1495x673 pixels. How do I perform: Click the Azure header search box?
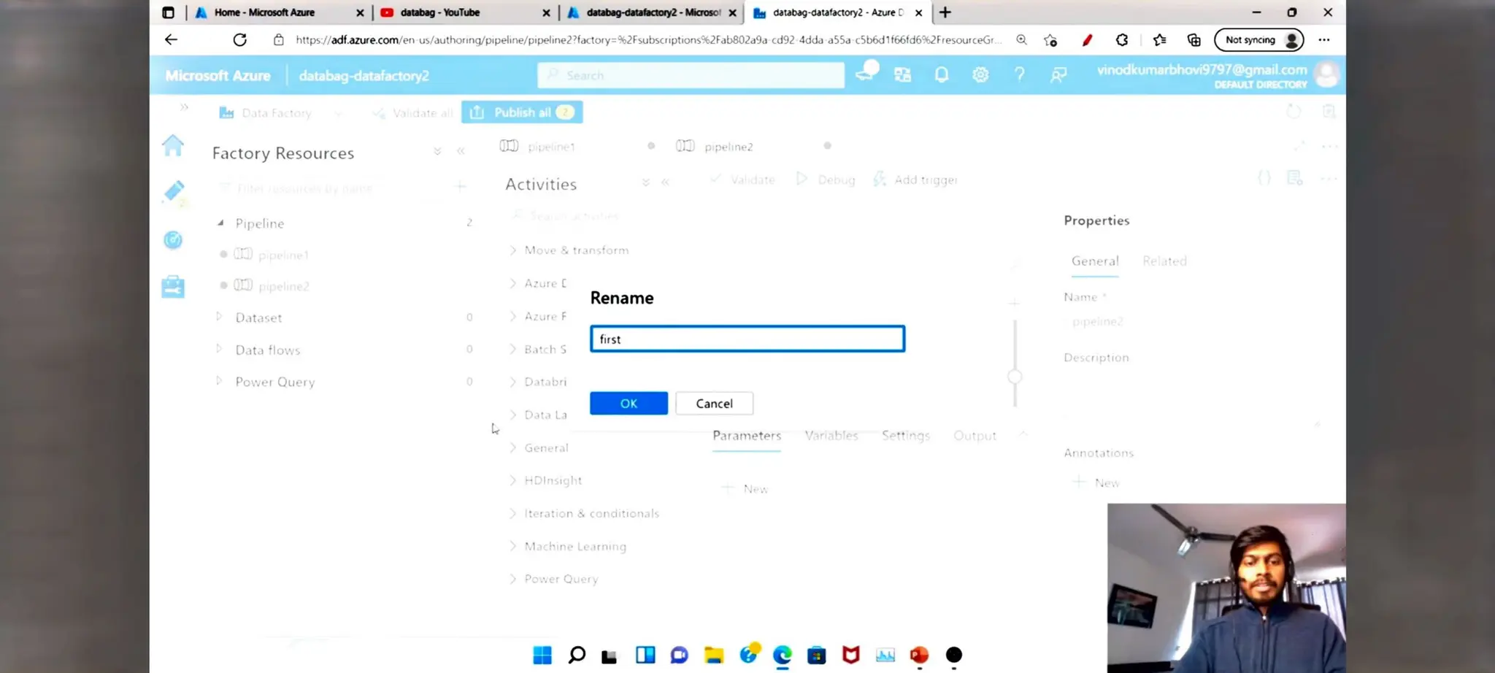tap(691, 75)
